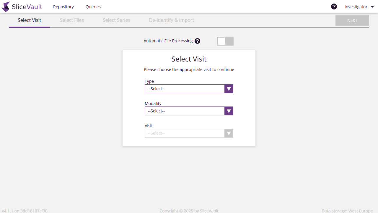Switch to the Select Files tab
The height and width of the screenshot is (213, 378).
[x=72, y=20]
